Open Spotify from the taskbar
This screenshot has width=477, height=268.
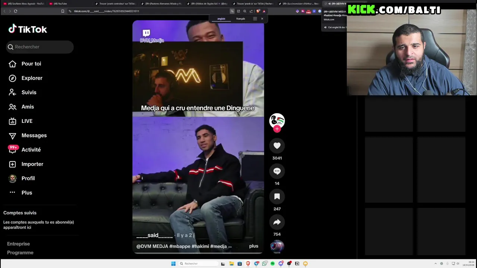(272, 264)
